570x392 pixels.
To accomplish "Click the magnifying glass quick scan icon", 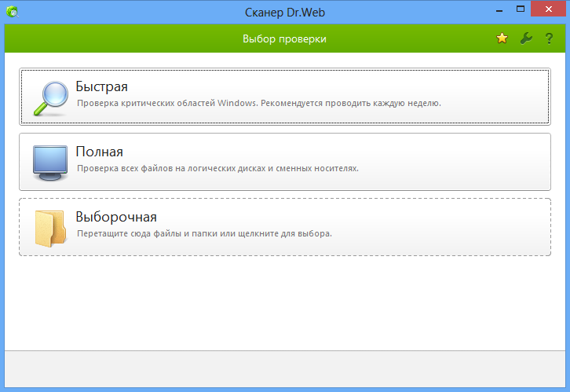I will pyautogui.click(x=50, y=98).
